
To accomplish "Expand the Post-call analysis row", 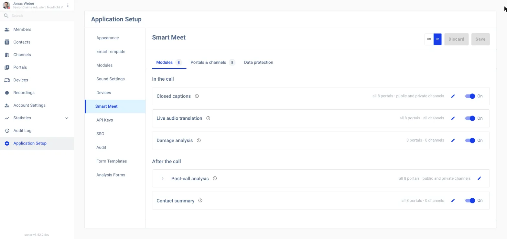I will [x=163, y=178].
